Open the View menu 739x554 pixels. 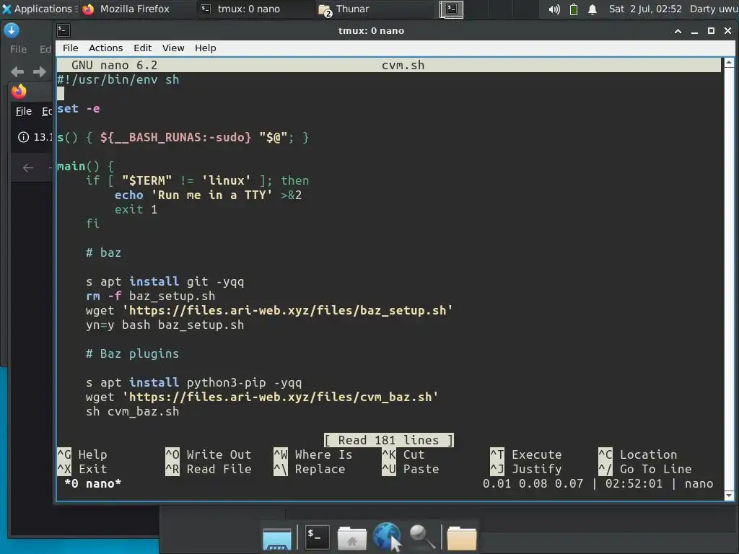pos(173,48)
